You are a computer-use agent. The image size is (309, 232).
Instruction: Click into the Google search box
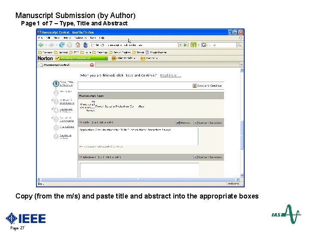point(222,45)
